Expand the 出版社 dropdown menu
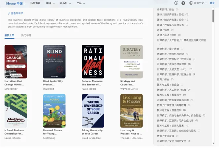 tap(65, 3)
